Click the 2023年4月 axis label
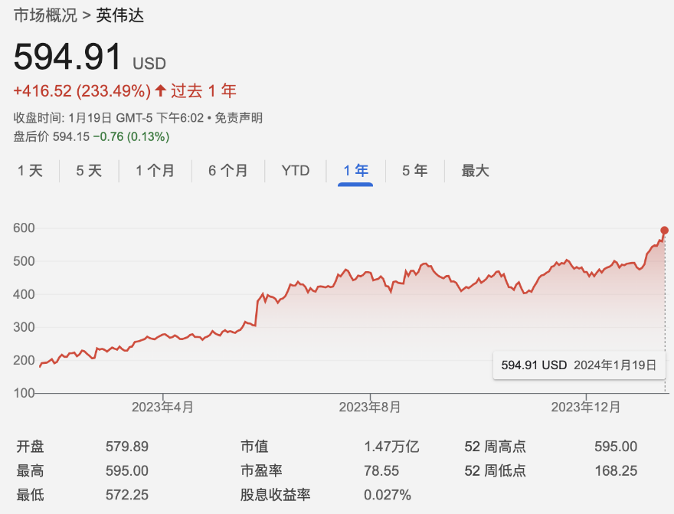674x514 pixels. click(x=162, y=407)
